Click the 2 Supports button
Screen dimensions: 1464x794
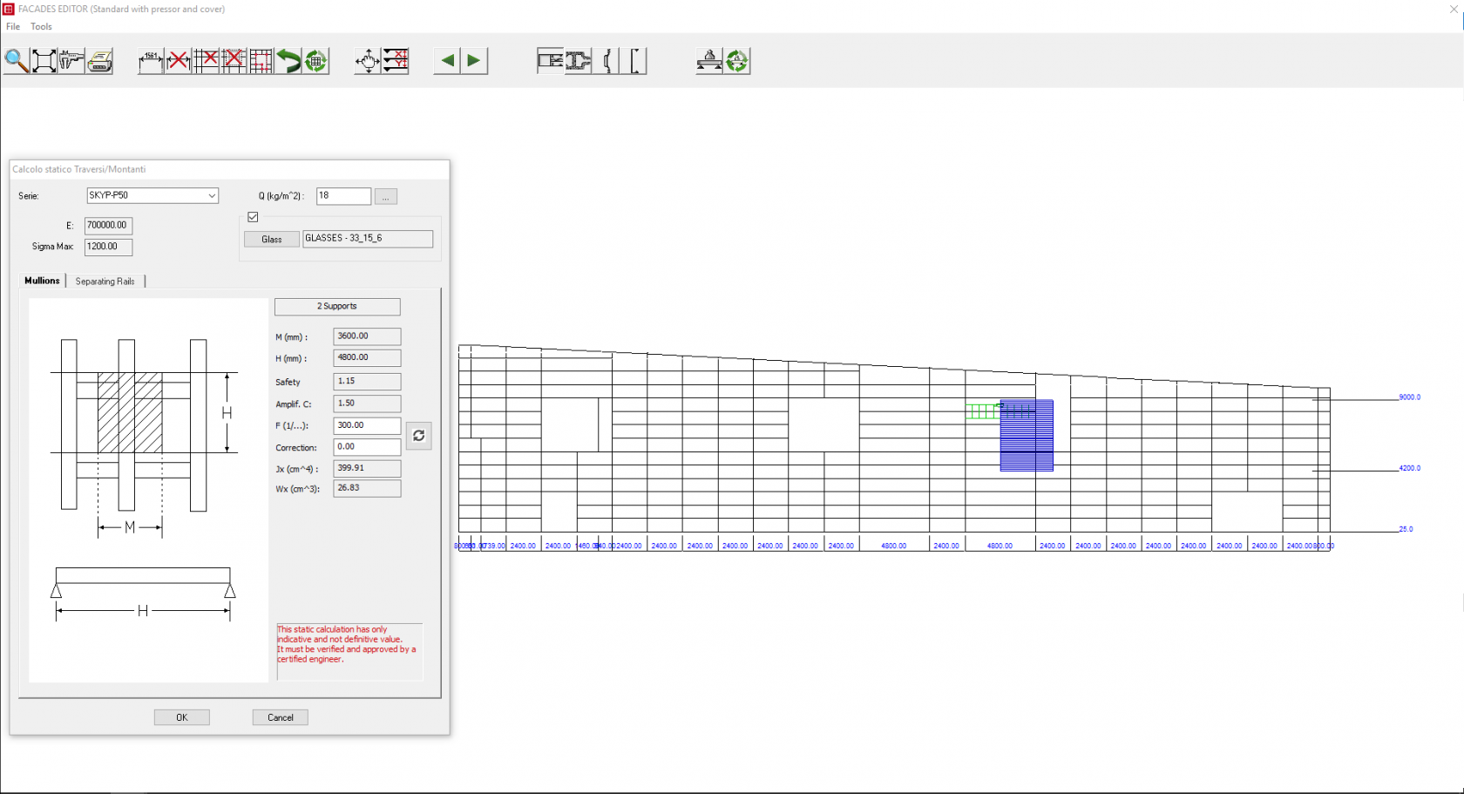pyautogui.click(x=336, y=306)
